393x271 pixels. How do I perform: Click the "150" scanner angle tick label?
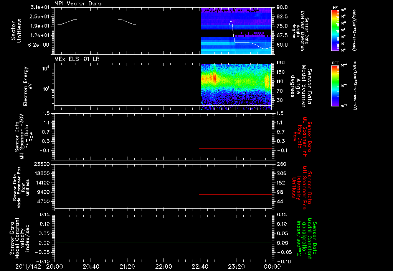coord(281,72)
